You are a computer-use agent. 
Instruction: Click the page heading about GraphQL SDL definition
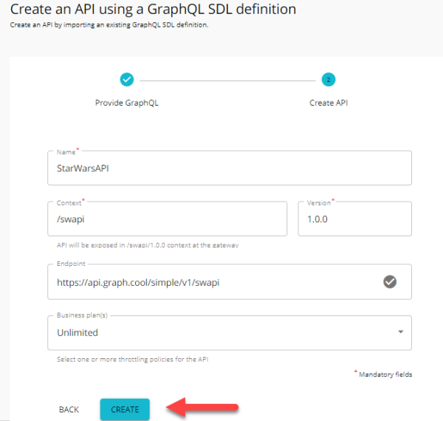coord(153,10)
